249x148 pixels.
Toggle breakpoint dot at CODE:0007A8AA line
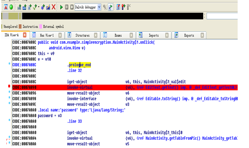9,143
